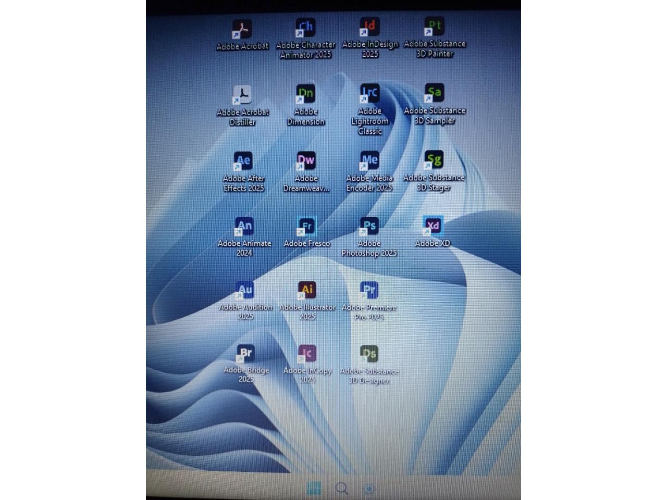
Task: Select the Adobe Dreamweaver shortcut
Action: pyautogui.click(x=306, y=161)
